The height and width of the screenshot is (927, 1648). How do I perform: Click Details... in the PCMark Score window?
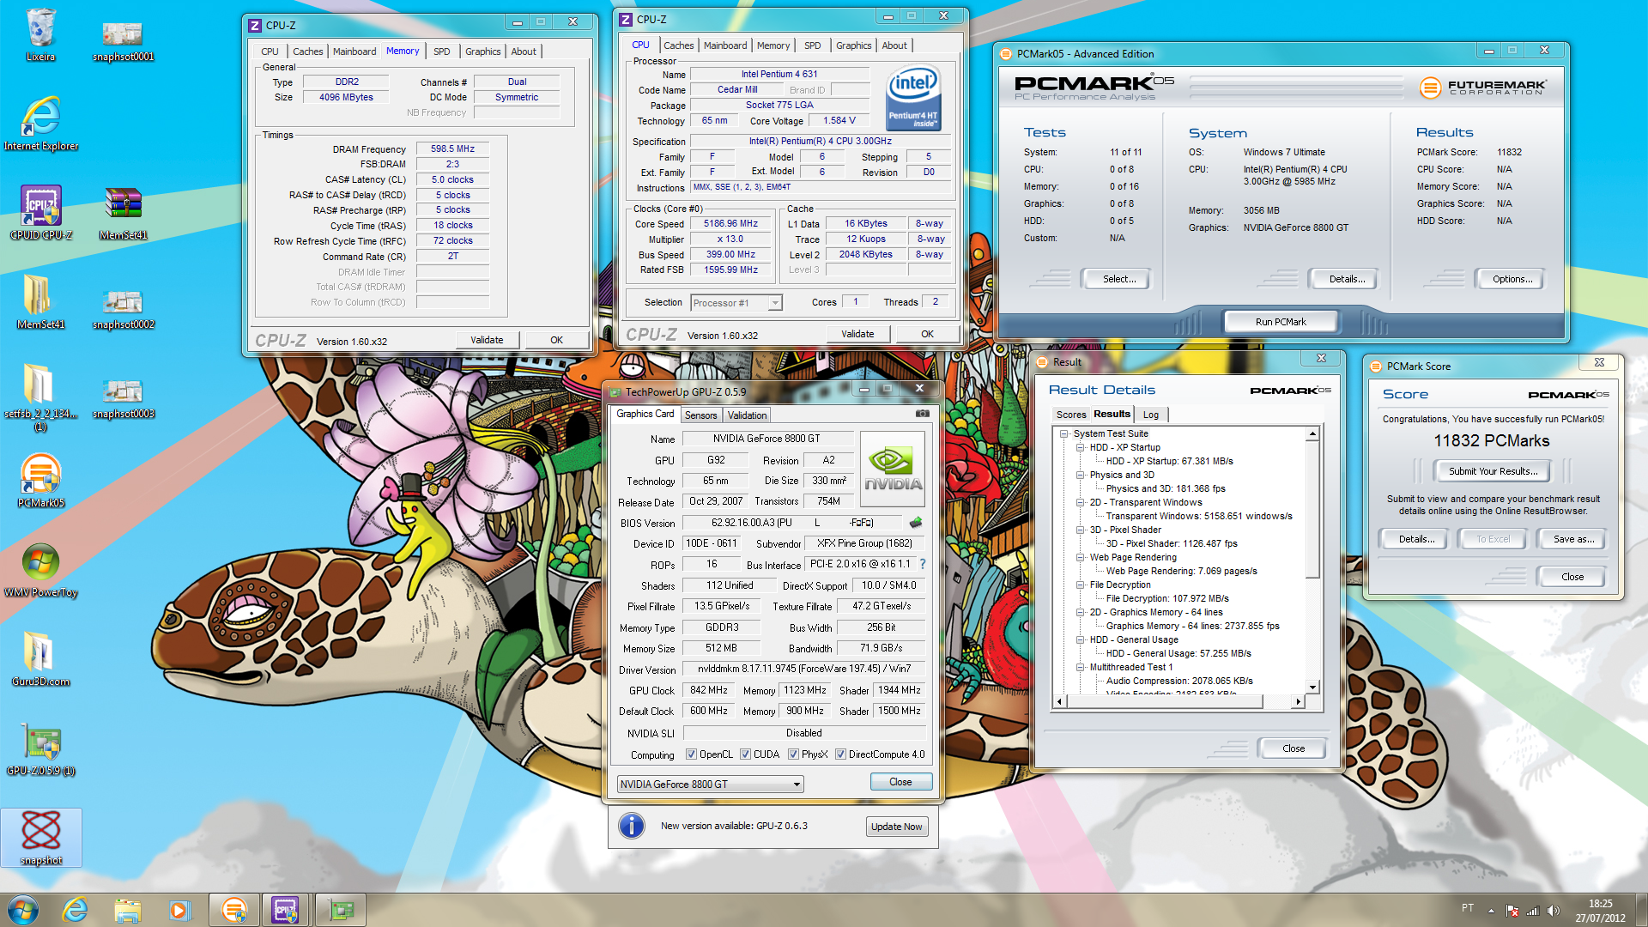click(x=1416, y=539)
